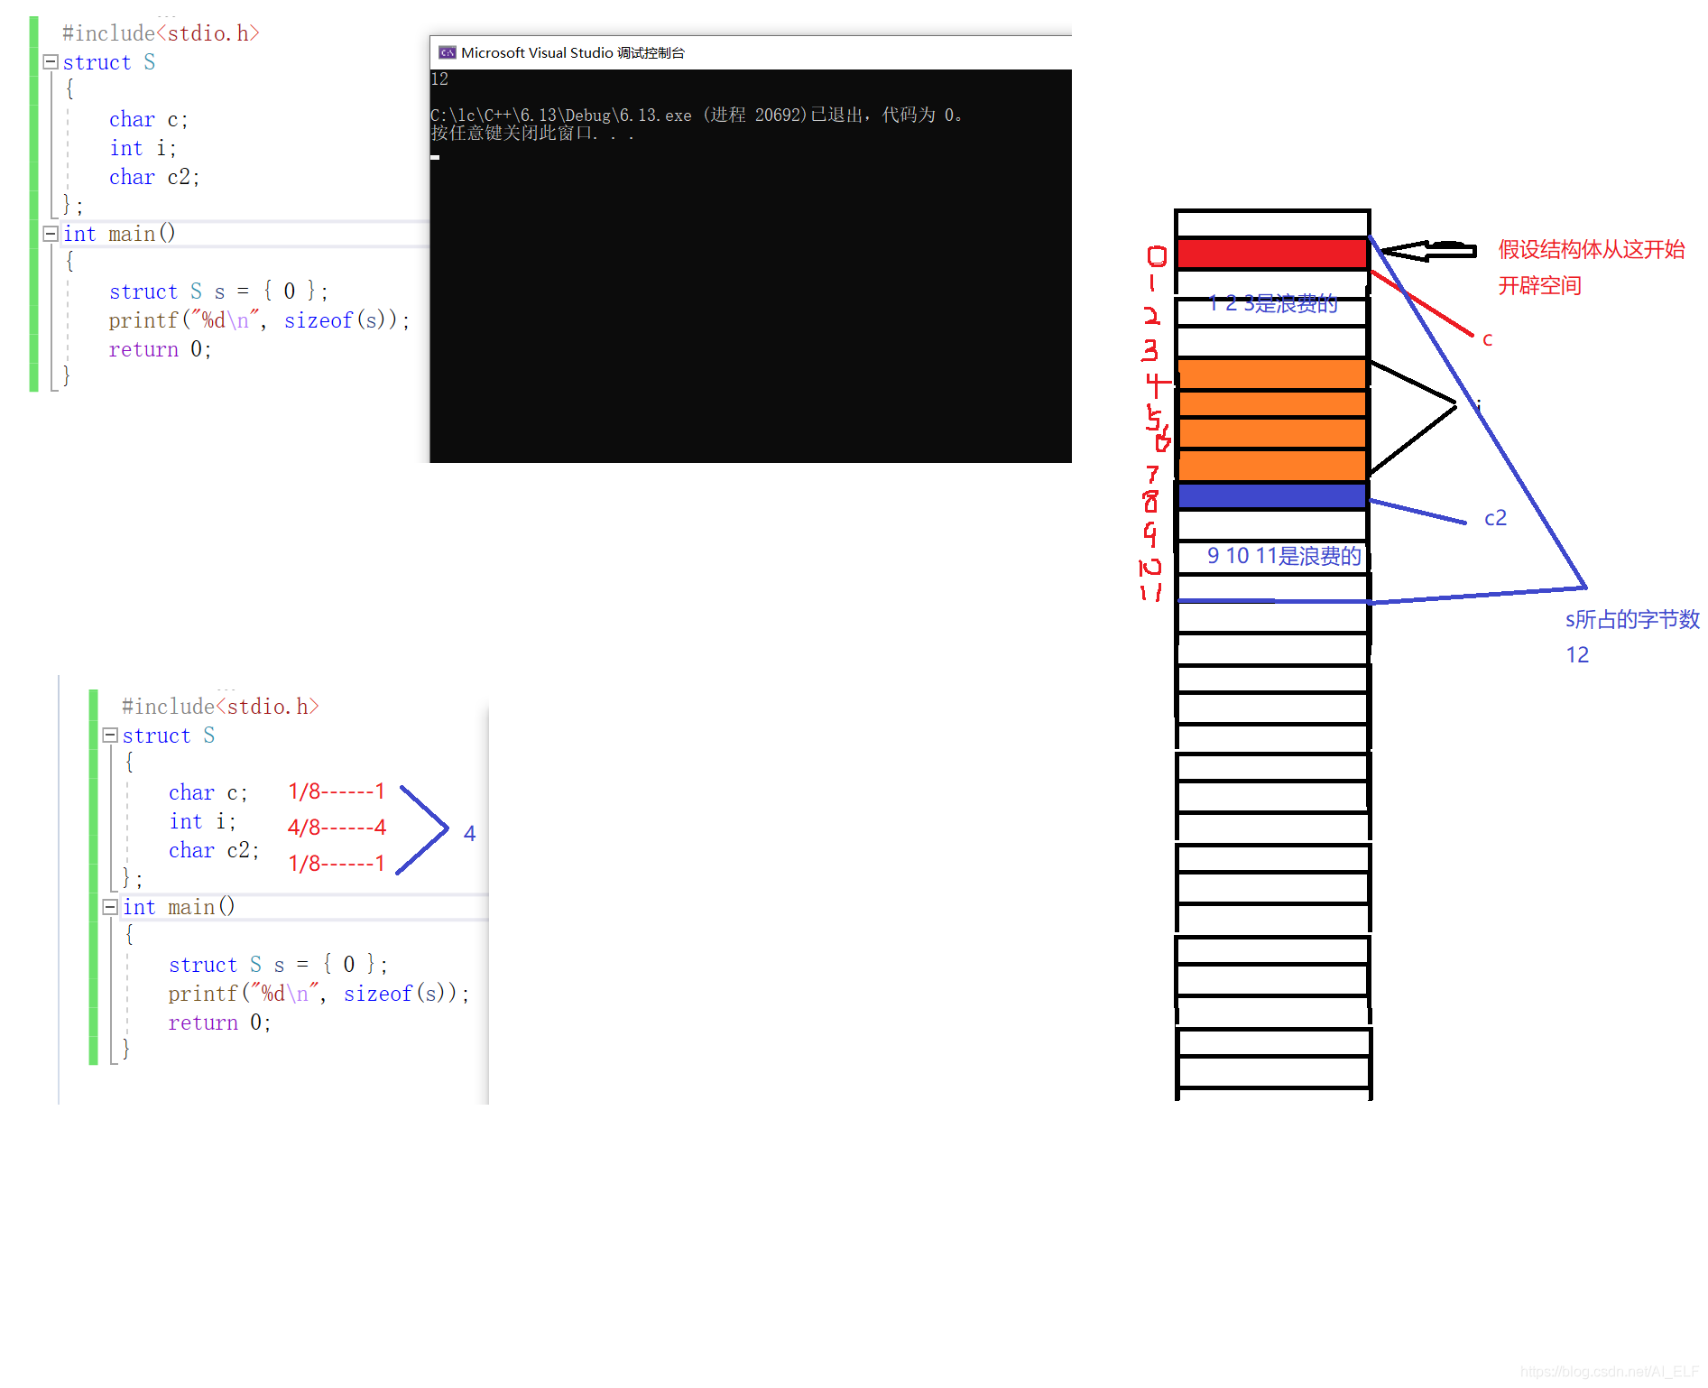The image size is (1708, 1388).
Task: Click 'return 0;' in the bottom code
Action: click(x=219, y=1022)
